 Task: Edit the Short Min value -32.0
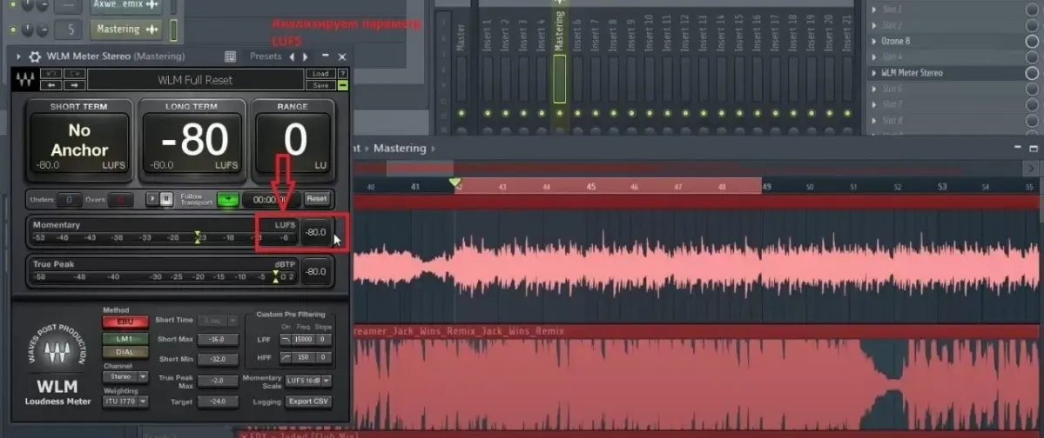[x=218, y=360]
